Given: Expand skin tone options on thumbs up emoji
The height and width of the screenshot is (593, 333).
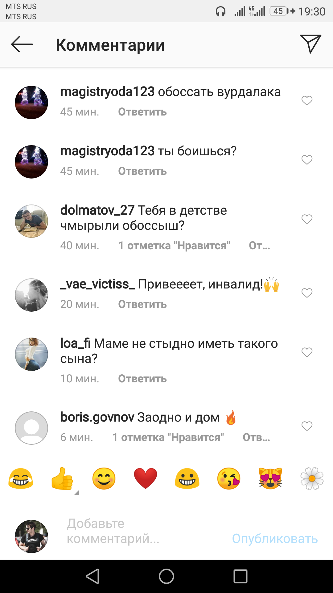Looking at the screenshot, I should [76, 493].
